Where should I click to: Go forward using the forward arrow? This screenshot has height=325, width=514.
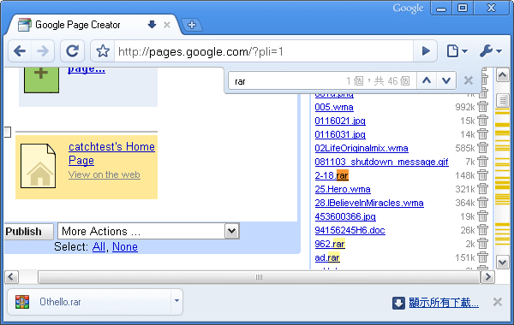click(43, 51)
